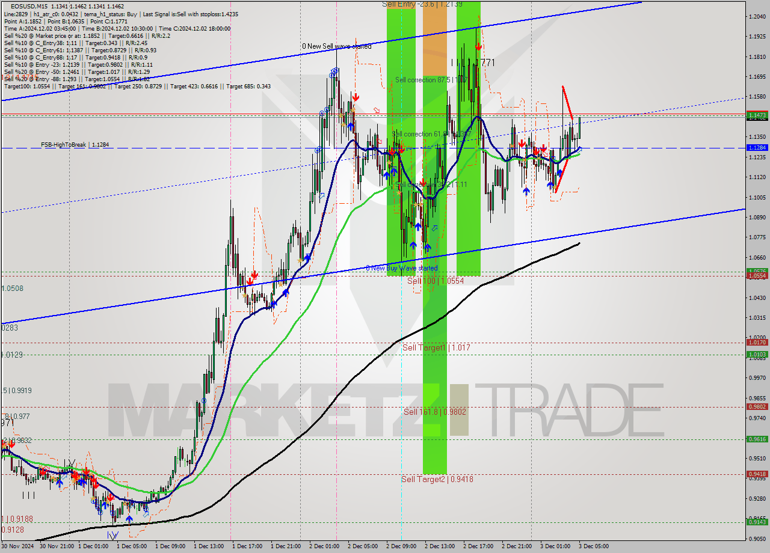Click the '2 Dec 09:00' time label

point(401,546)
